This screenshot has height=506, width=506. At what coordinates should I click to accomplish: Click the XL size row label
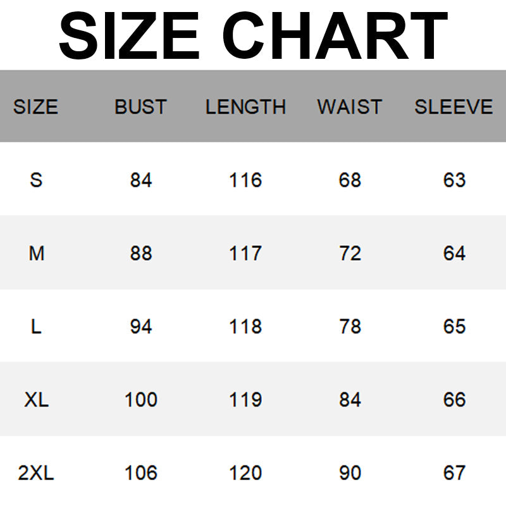click(x=37, y=400)
